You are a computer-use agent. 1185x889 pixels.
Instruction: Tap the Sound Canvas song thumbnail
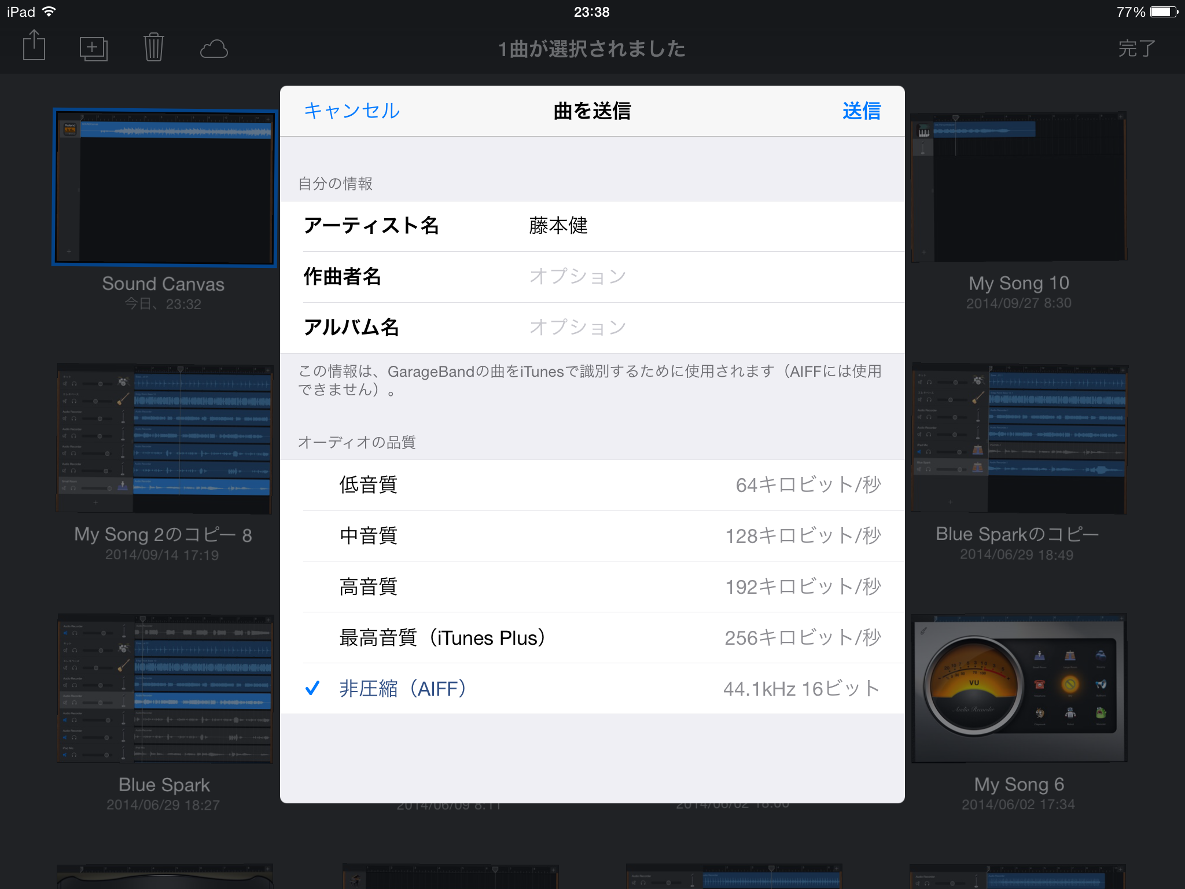pos(165,188)
